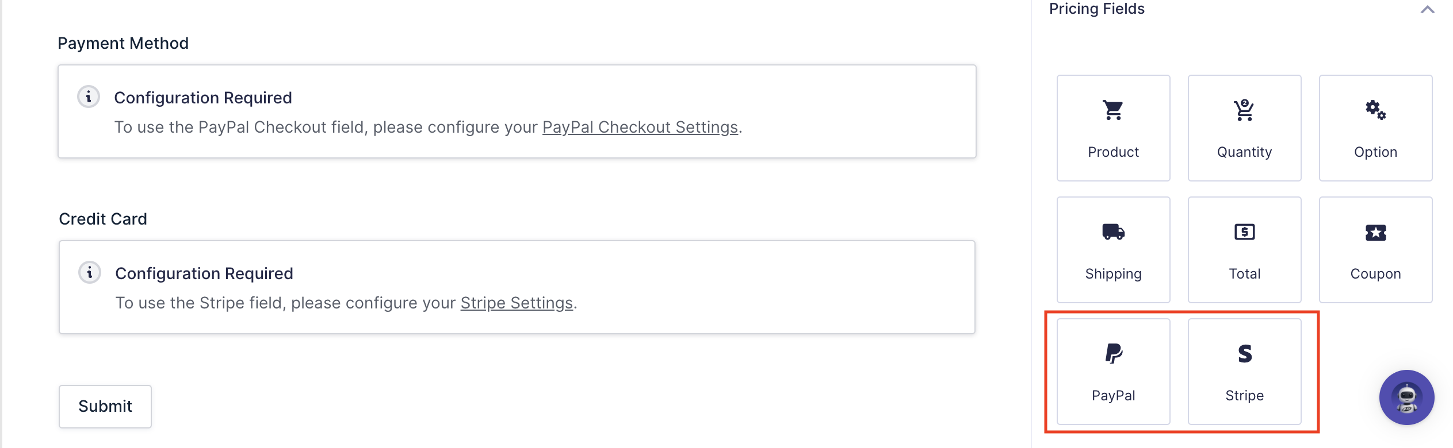Add the PayPal payment field
Screen dimensions: 1453x448
tap(1113, 372)
